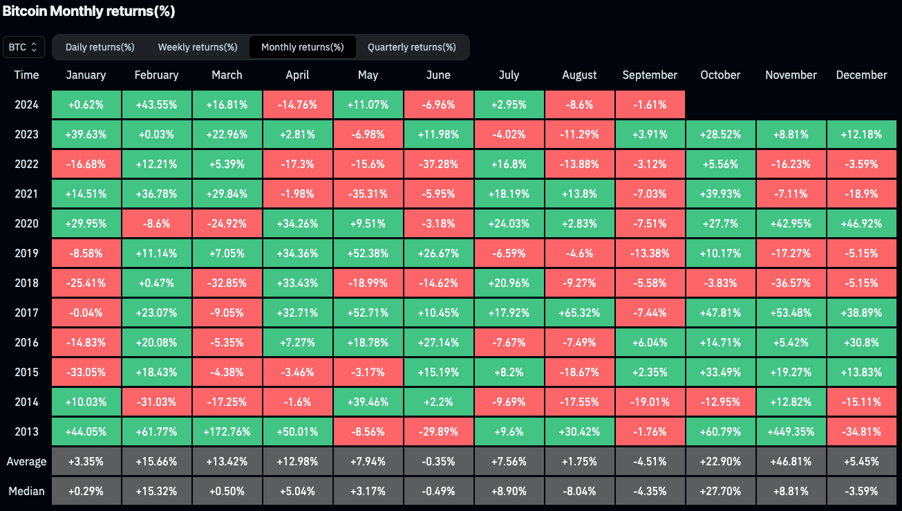This screenshot has width=902, height=511.
Task: Click the February column header
Action: click(x=157, y=75)
